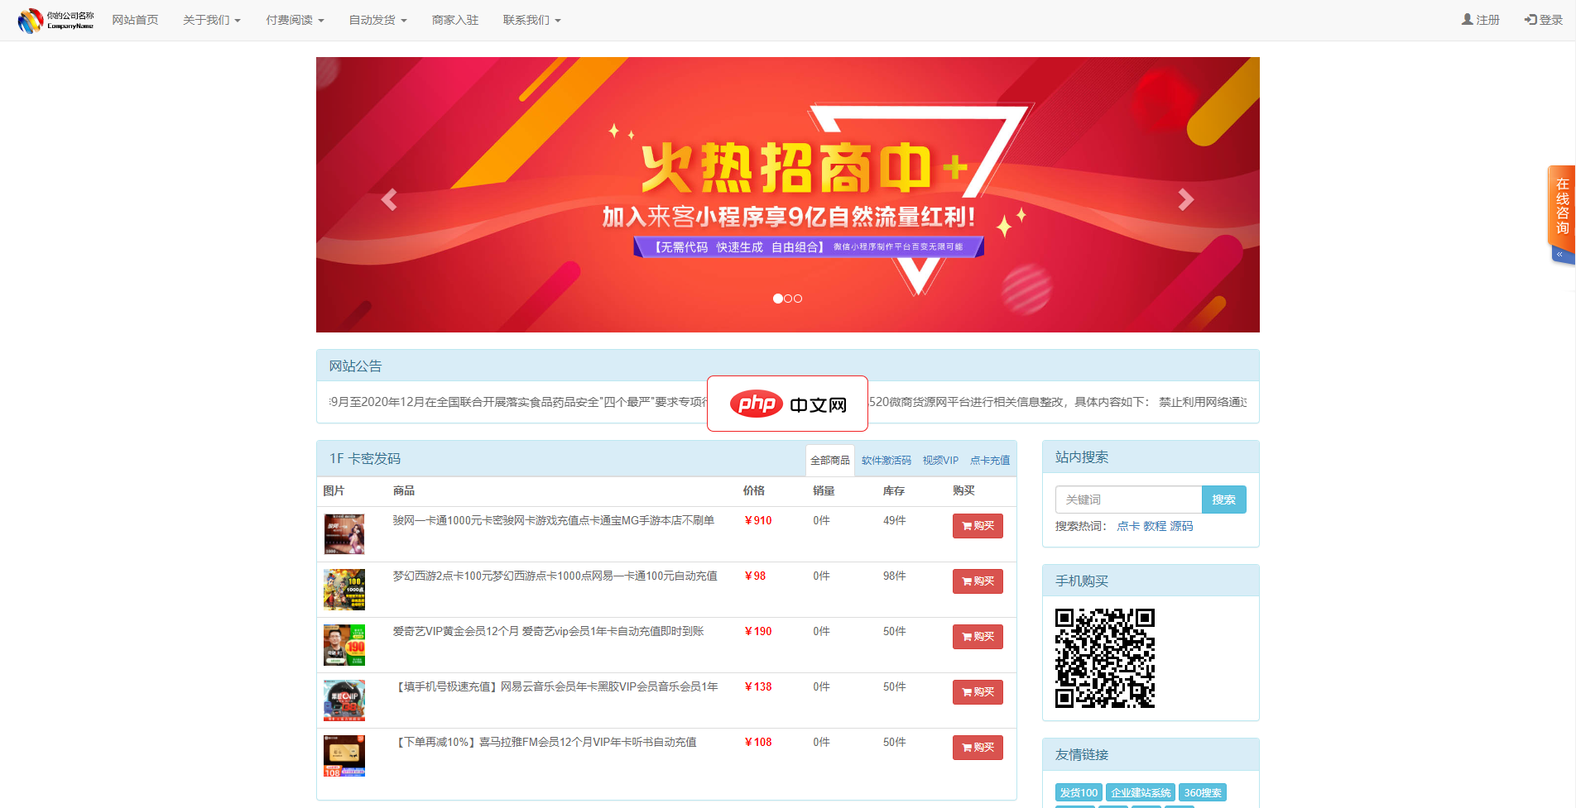Click the cart icon on 骏网一卡通 购买 button
This screenshot has width=1576, height=808.
966,526
